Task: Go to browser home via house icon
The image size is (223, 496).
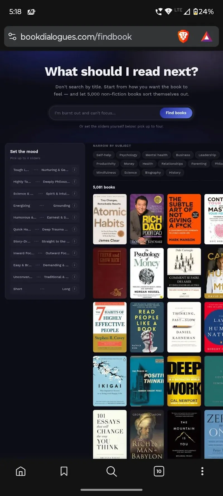Action: (21, 471)
